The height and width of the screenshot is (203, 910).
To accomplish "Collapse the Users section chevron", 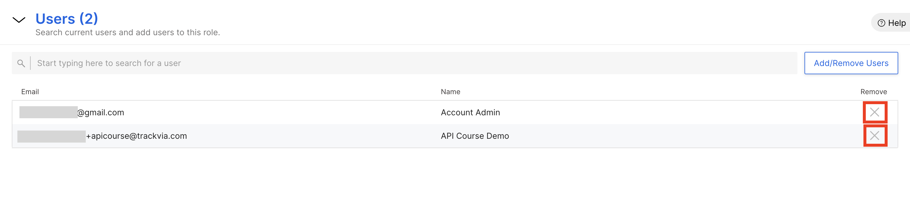I will pos(19,20).
